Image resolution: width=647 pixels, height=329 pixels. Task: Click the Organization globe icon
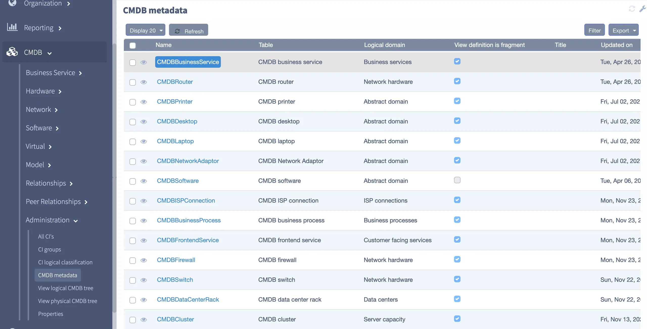12,3
